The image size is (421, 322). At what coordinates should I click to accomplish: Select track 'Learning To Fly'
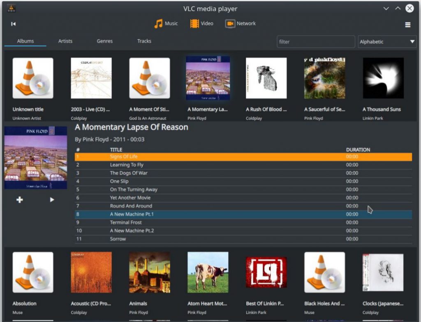pyautogui.click(x=243, y=165)
